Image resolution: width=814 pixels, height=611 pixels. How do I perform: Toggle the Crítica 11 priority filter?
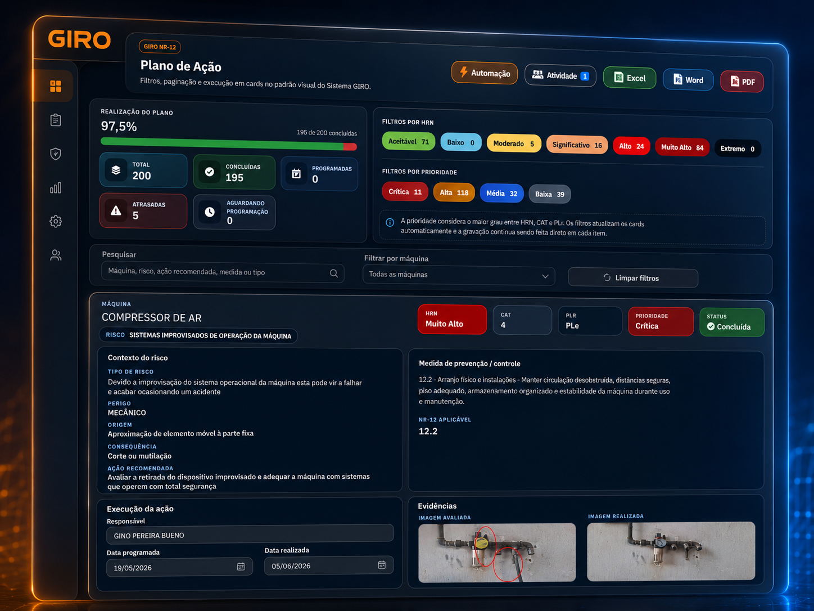click(405, 191)
